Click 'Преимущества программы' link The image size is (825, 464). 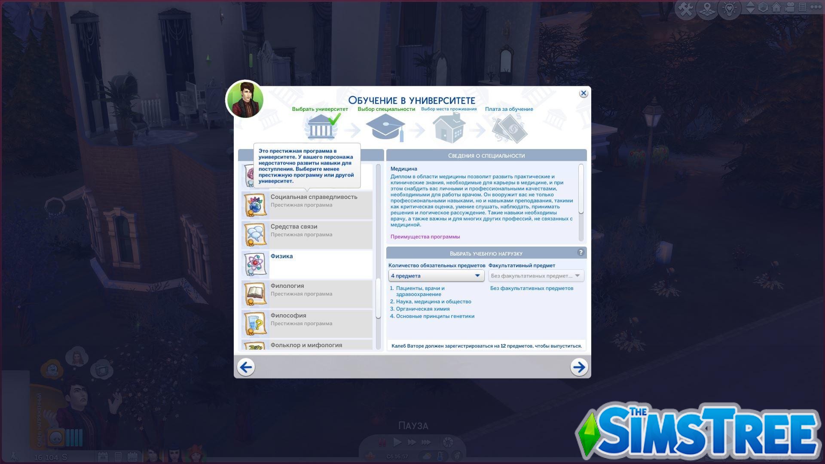425,237
